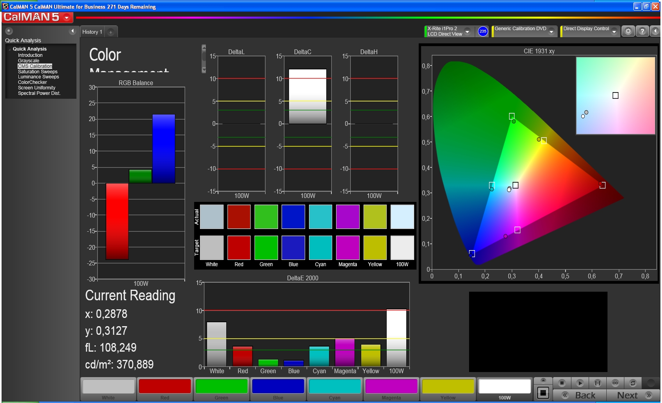
Task: Open the Grayscale workflow page
Action: [29, 61]
